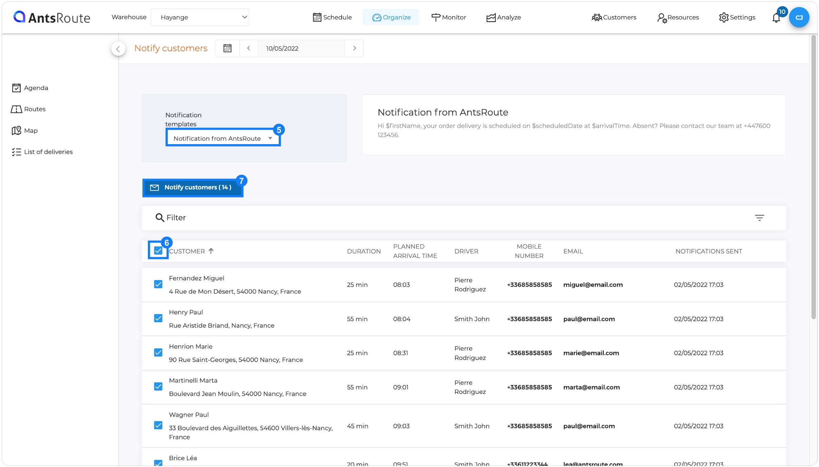Open the Warehouse Hayange dropdown
Image resolution: width=819 pixels, height=467 pixels.
200,17
